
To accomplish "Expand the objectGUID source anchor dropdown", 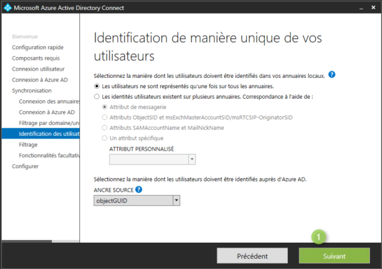I will pos(137,200).
